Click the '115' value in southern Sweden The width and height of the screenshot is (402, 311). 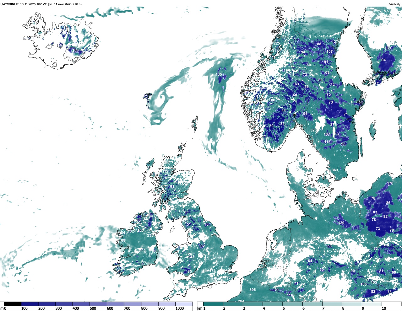[x=327, y=142]
